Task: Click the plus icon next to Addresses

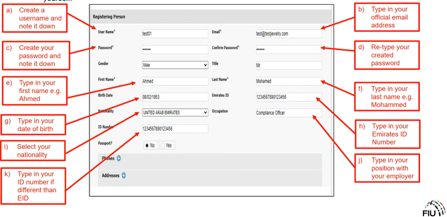Action: pos(124,176)
